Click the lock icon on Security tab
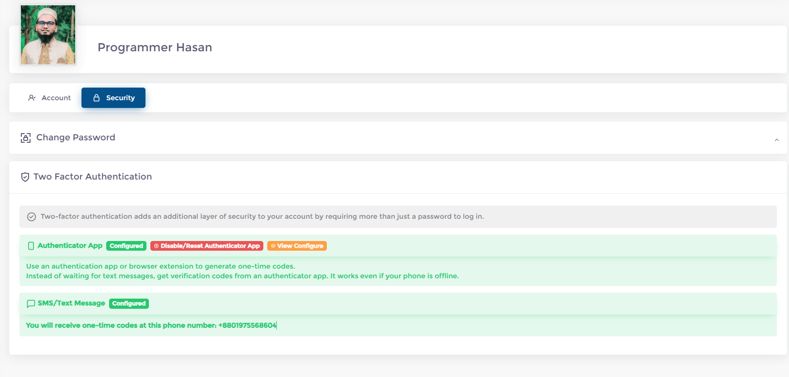 point(97,98)
